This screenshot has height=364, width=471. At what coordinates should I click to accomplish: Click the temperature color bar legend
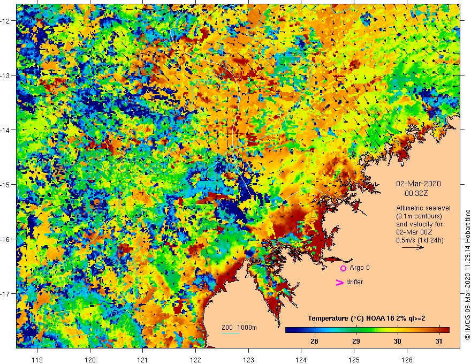[367, 330]
